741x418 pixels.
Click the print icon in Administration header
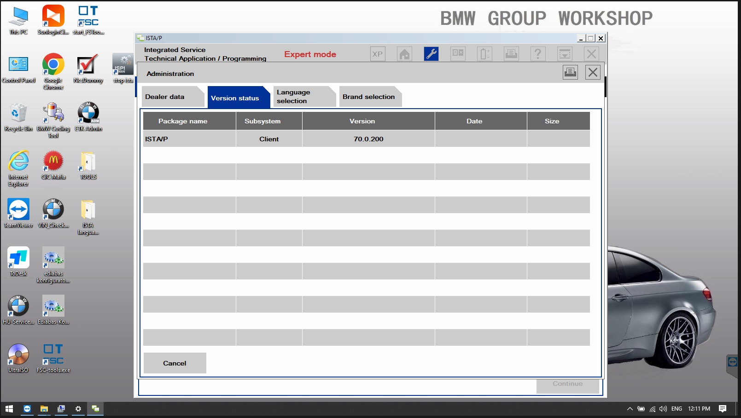point(570,72)
